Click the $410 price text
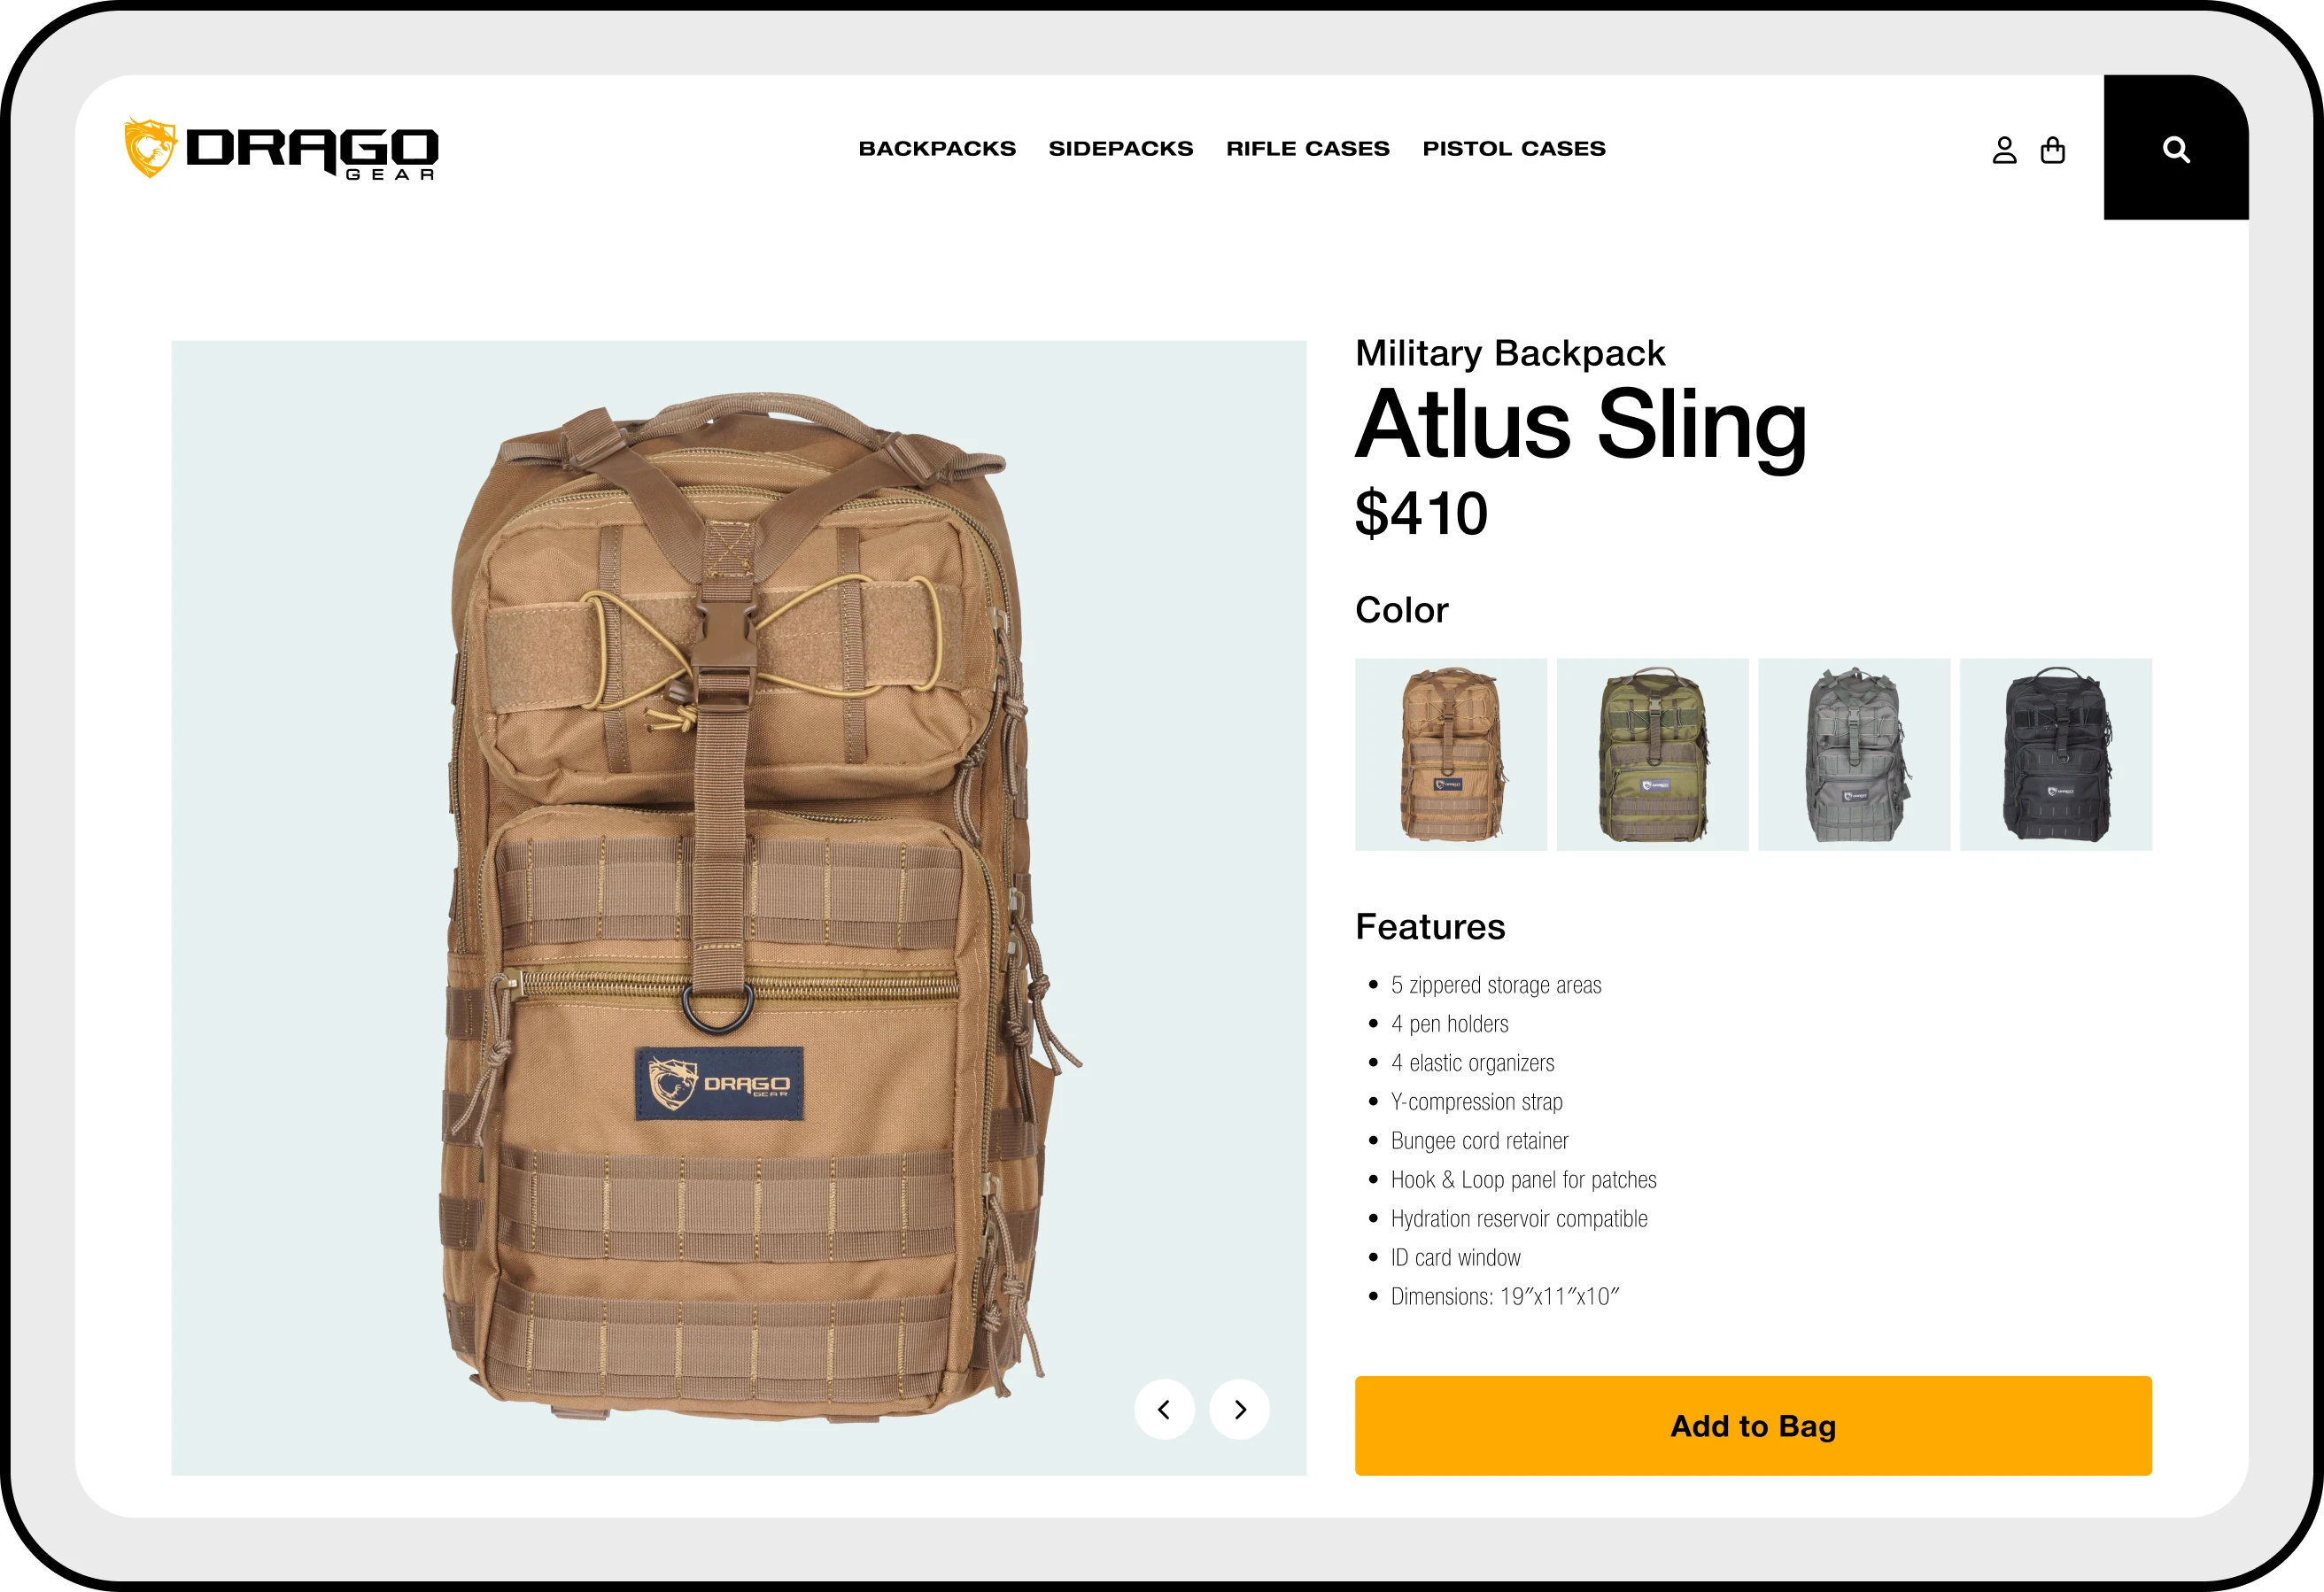Screen dimensions: 2324x1592 1421,513
